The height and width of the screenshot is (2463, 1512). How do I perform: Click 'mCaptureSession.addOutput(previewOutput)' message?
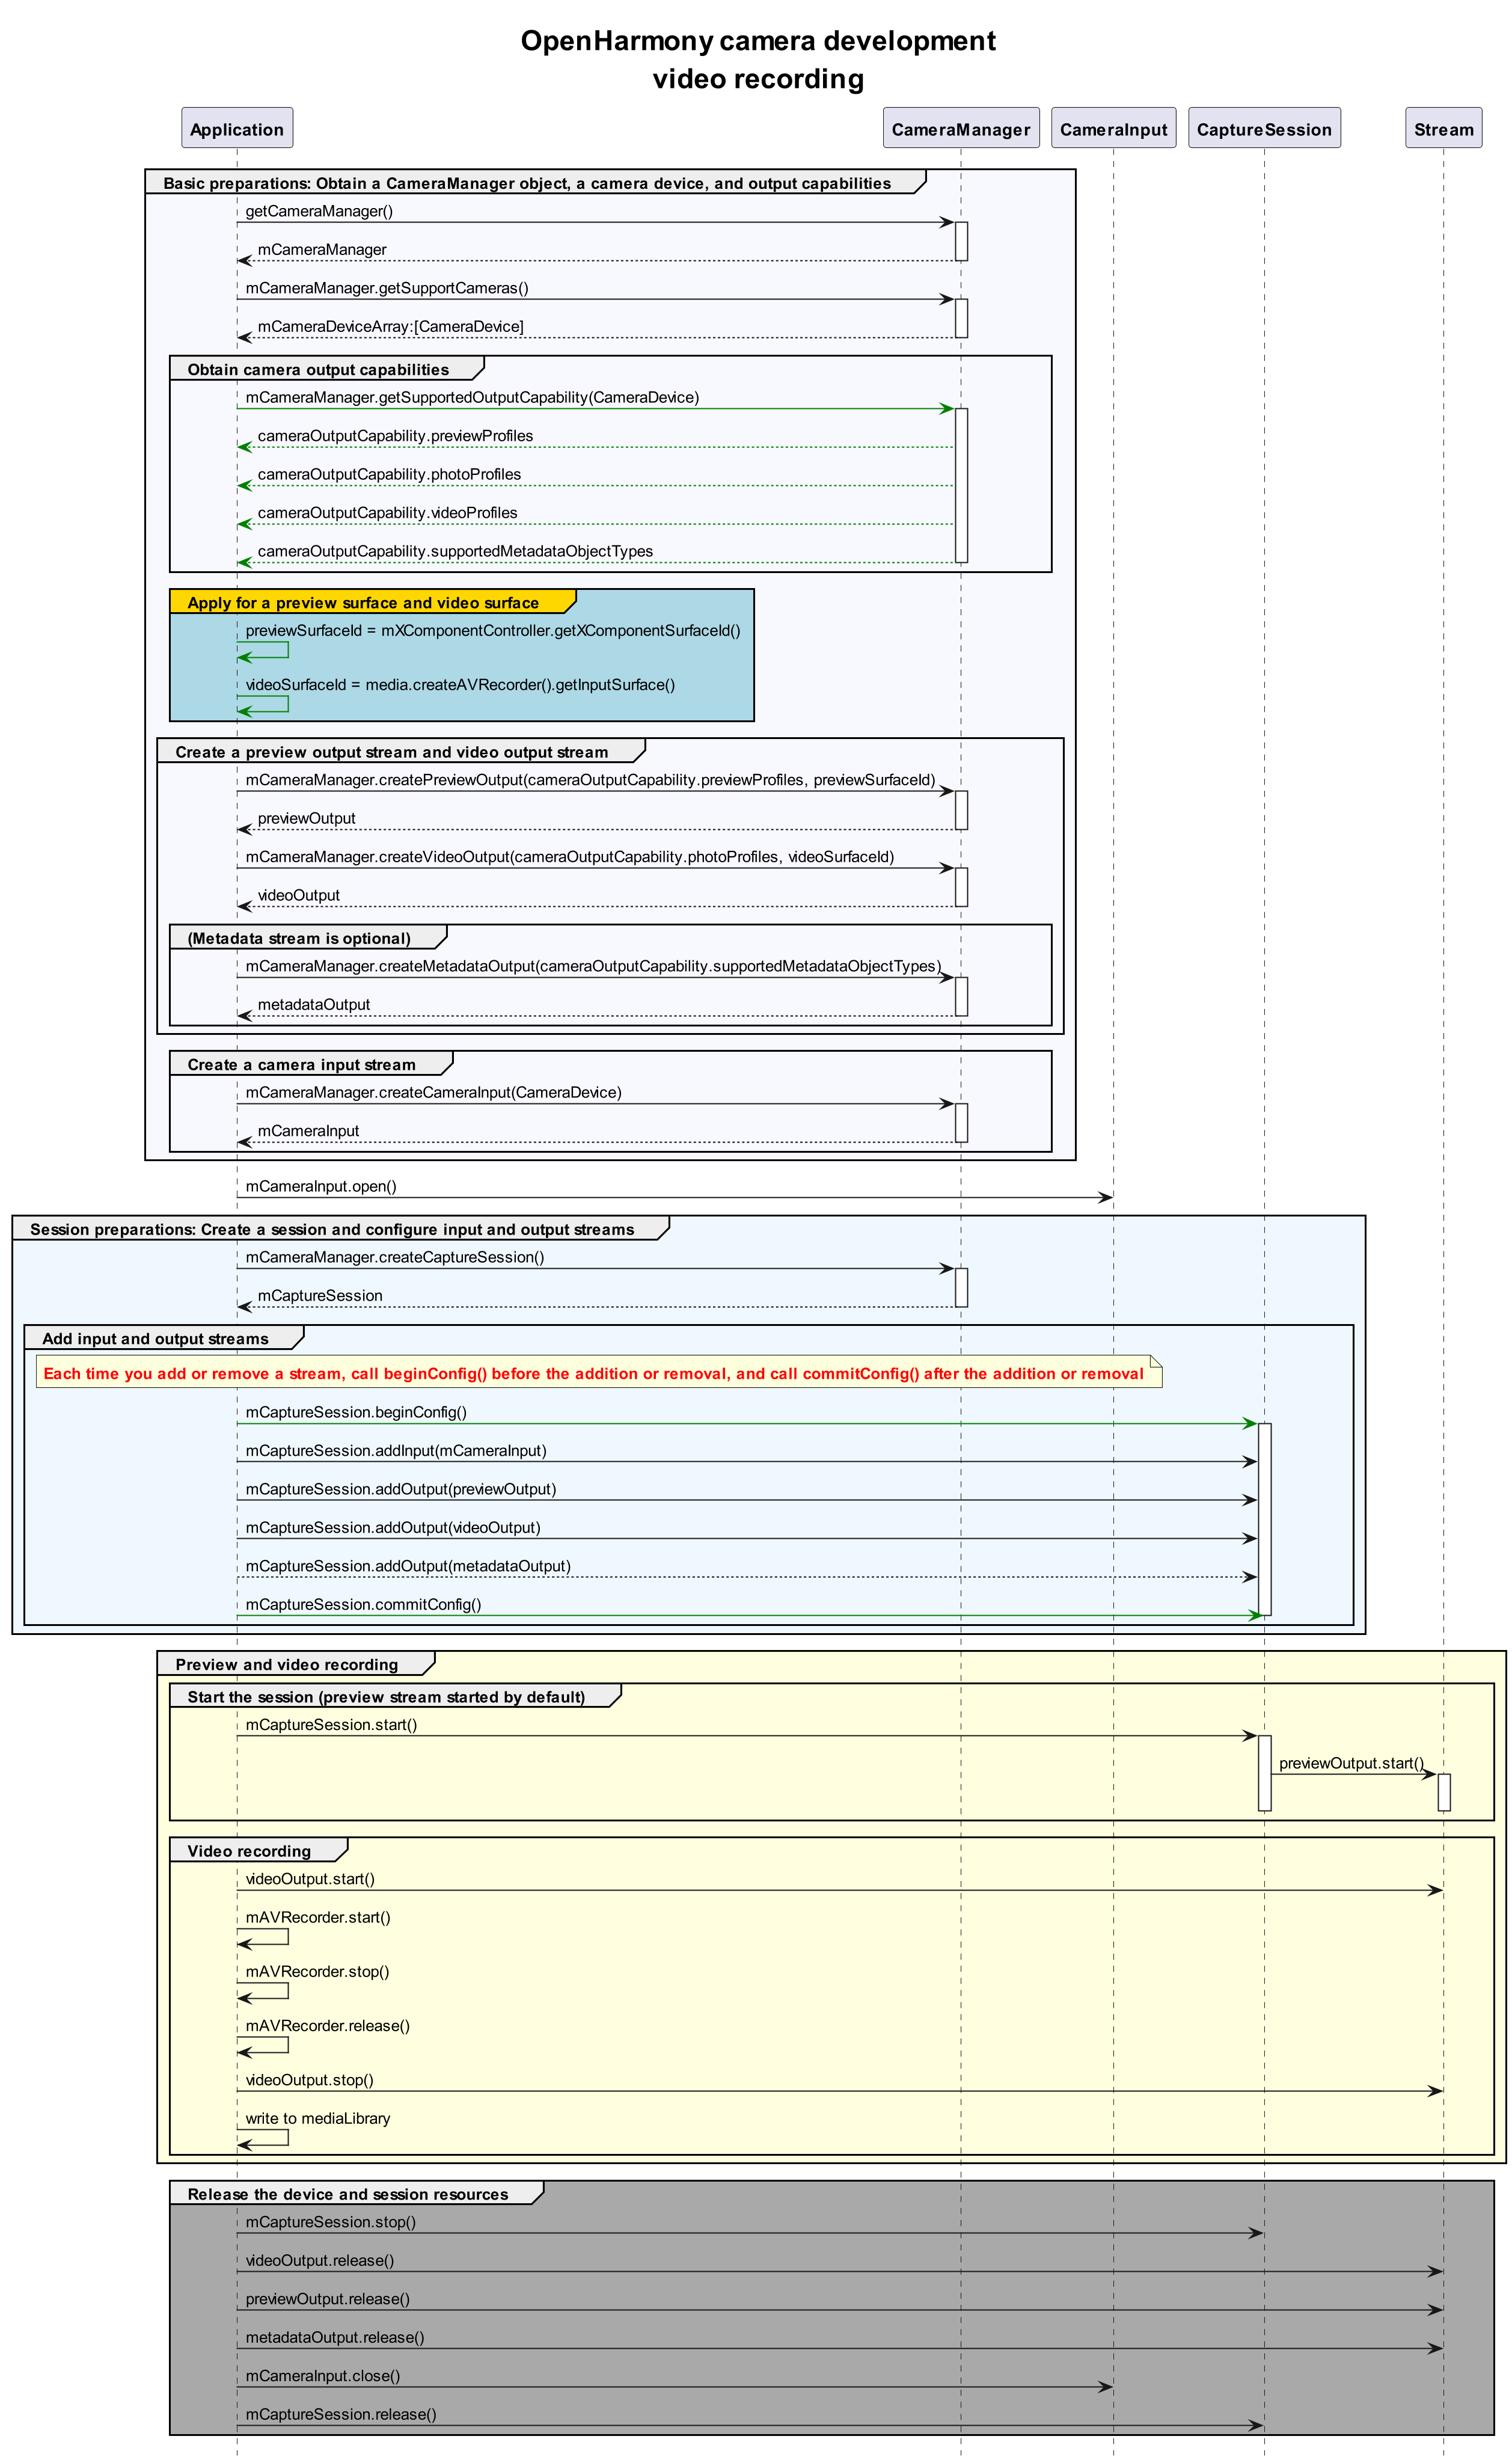401,1490
